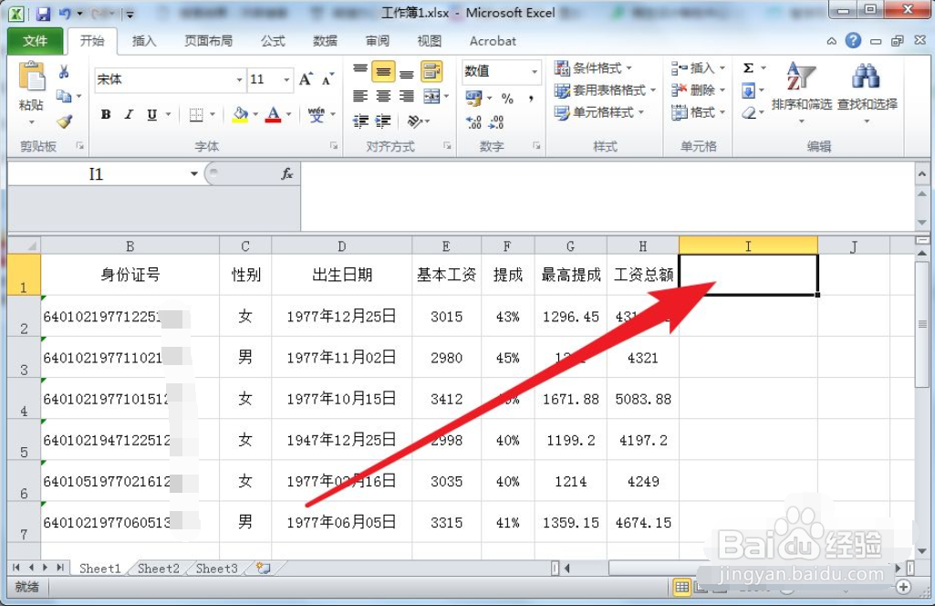Screen dimensions: 935x606
Task: Open the fill color bucket icon
Action: click(239, 114)
